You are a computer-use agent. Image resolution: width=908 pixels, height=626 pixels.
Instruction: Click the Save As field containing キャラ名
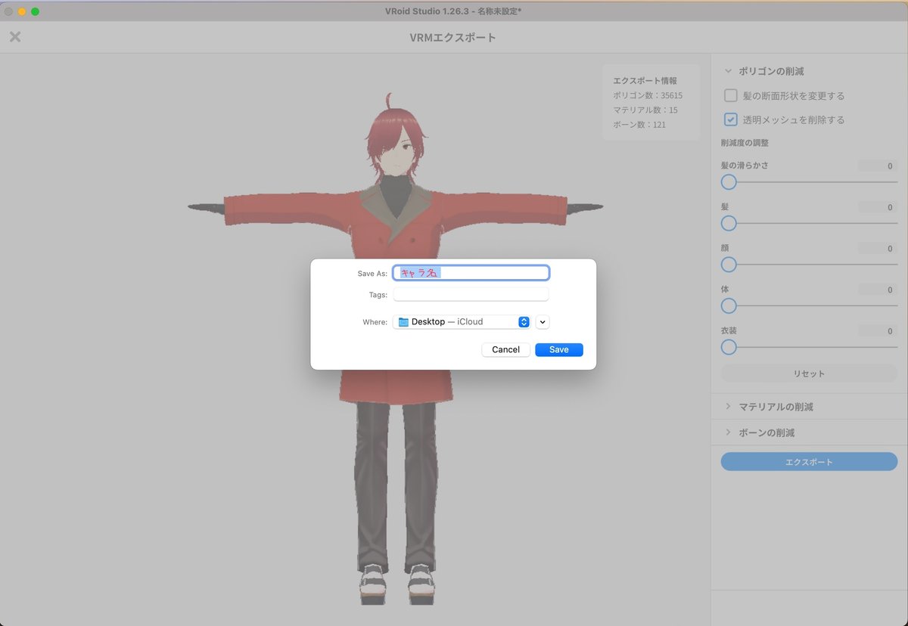point(471,272)
